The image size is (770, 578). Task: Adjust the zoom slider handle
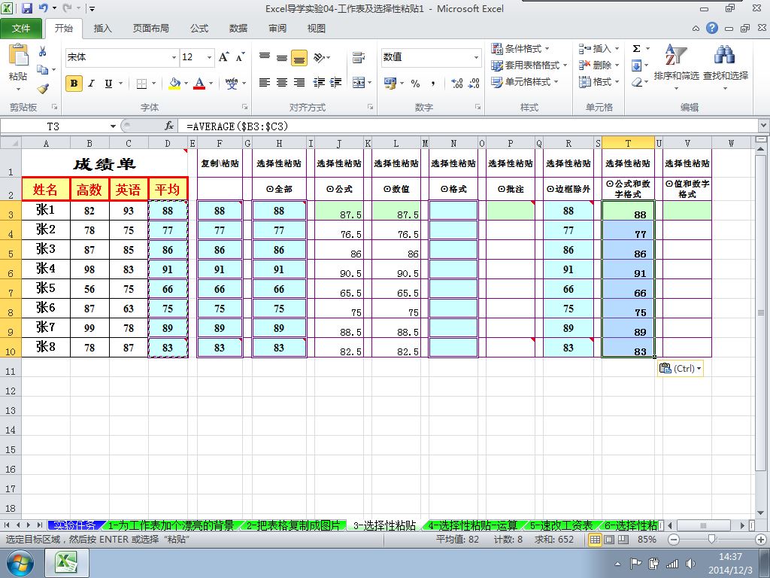pos(711,540)
